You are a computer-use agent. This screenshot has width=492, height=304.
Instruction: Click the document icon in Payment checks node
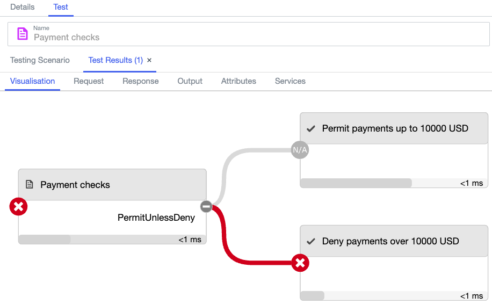29,184
